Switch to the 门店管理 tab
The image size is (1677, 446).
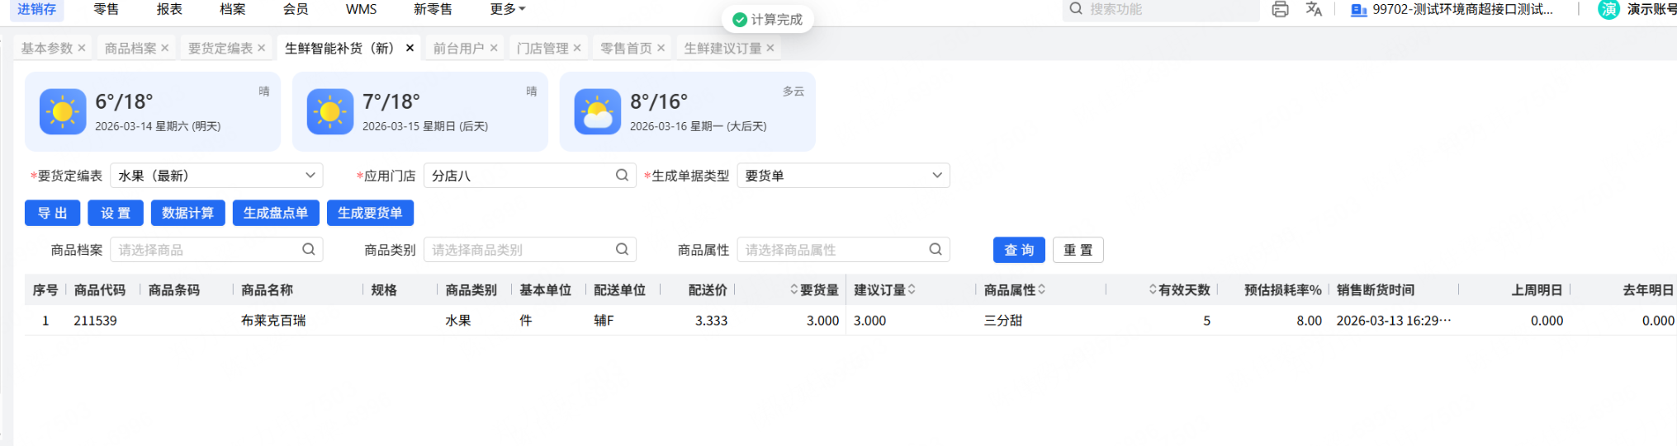[542, 49]
